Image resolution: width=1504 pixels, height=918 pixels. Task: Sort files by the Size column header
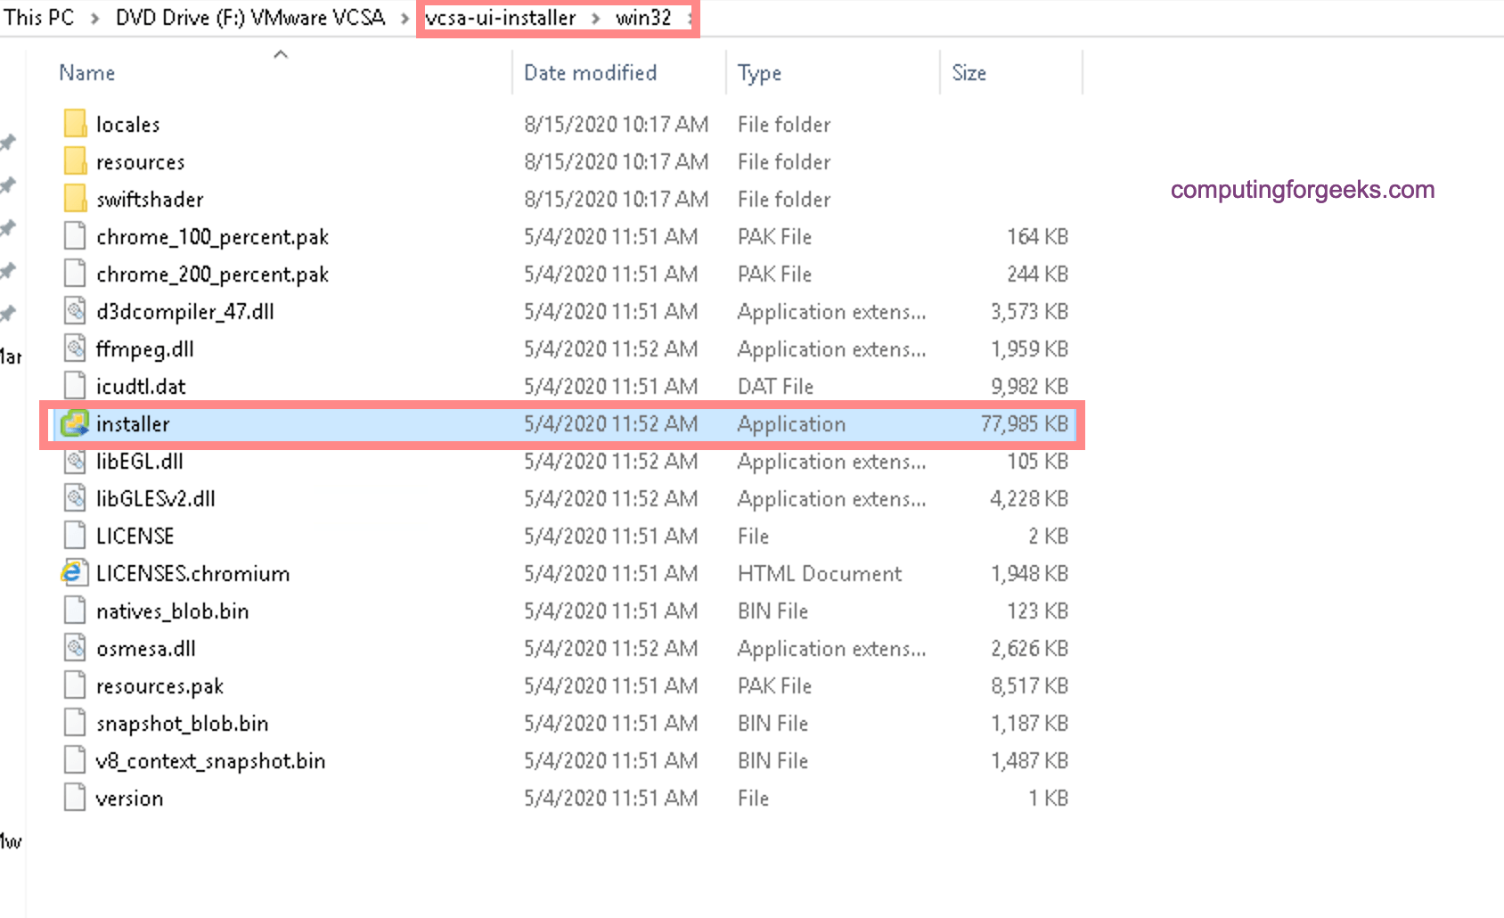coord(969,72)
